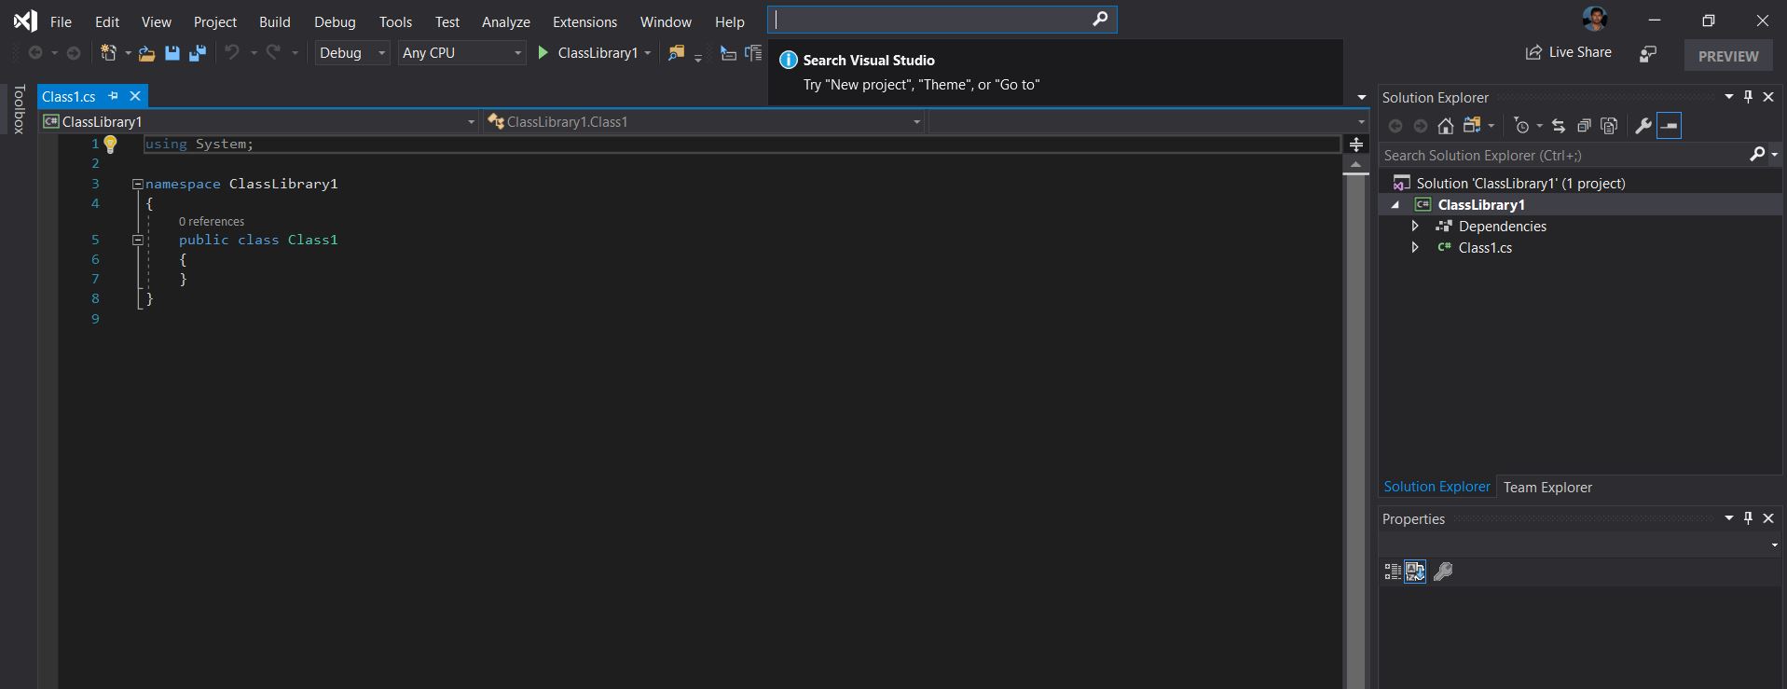Screen dimensions: 1787x689
Task: Click the Send Feedback icon next to Live Share
Action: pyautogui.click(x=1648, y=55)
